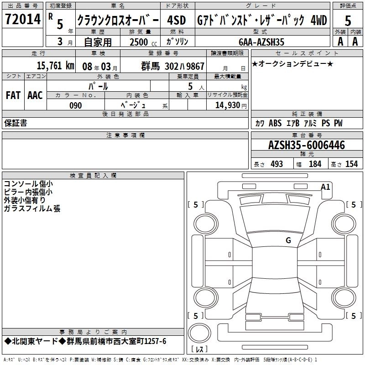Select chassis number AZSH35-6006446
Screen dimensions: 365x365
point(307,145)
